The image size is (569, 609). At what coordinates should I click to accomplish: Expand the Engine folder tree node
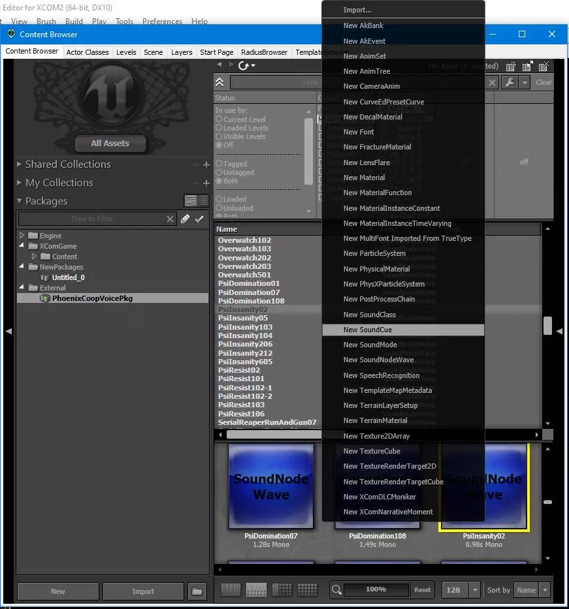coord(22,236)
